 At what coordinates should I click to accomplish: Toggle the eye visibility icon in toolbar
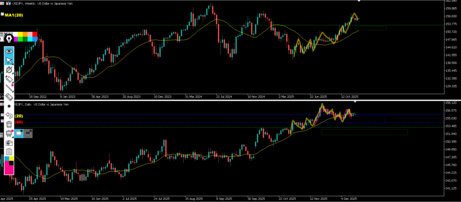[9, 51]
